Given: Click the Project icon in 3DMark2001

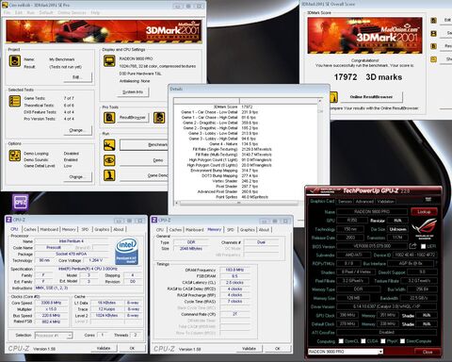Looking at the screenshot, I should 15,61.
